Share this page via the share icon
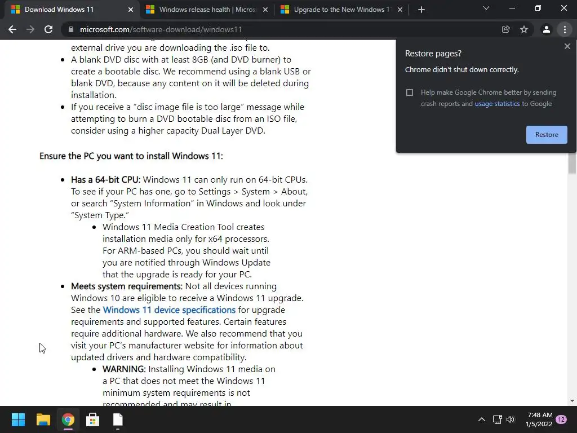The image size is (577, 433). [x=505, y=29]
